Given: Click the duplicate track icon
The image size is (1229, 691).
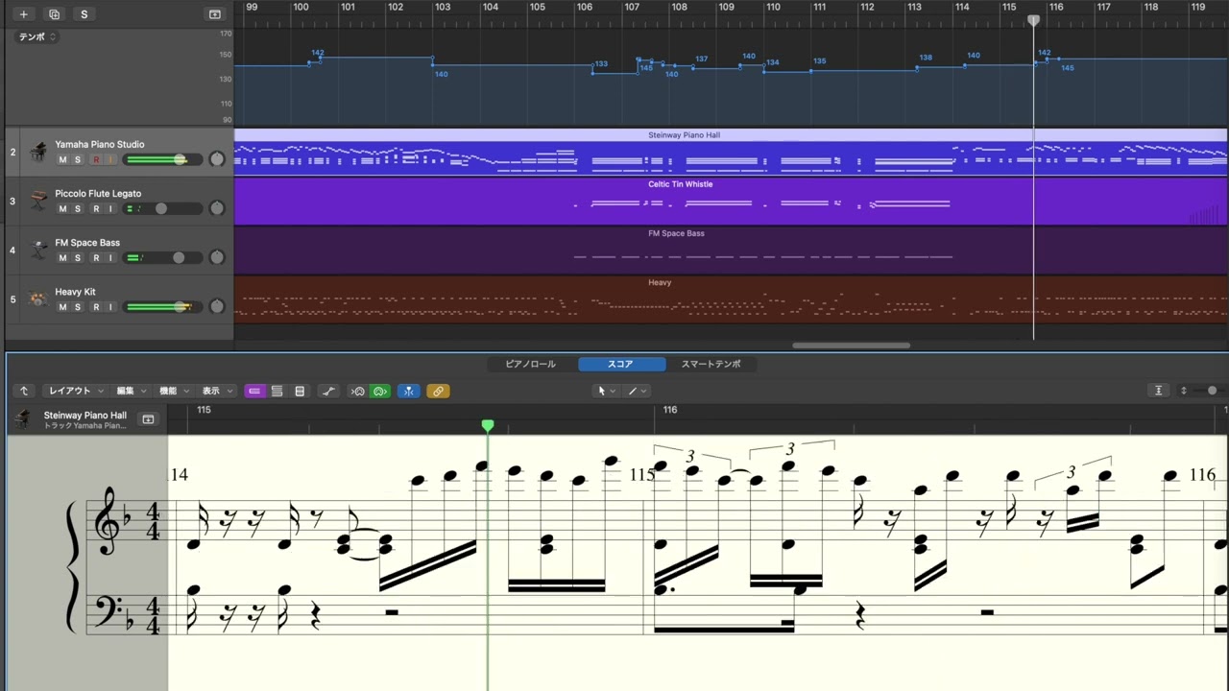Looking at the screenshot, I should point(54,14).
